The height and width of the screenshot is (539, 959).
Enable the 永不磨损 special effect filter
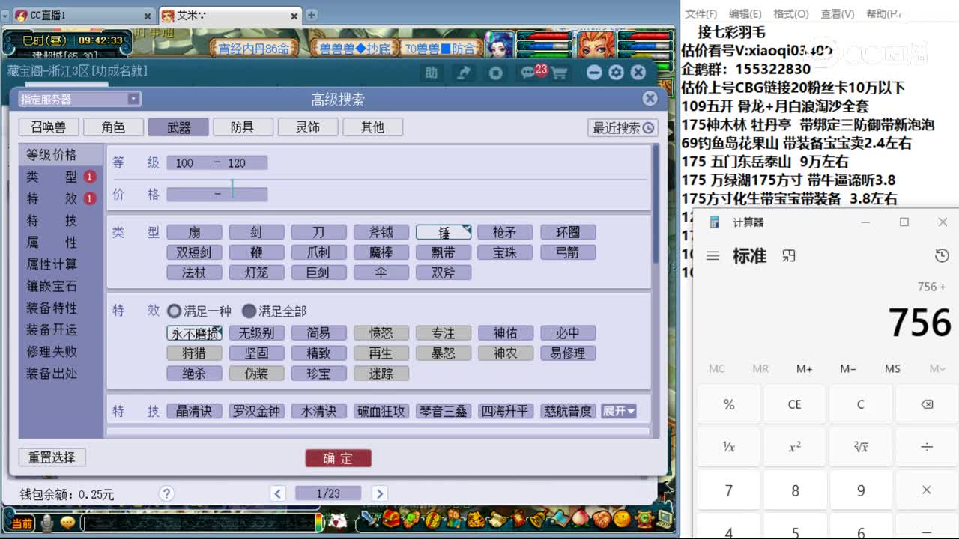coord(193,332)
